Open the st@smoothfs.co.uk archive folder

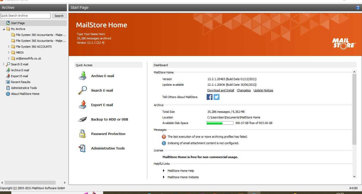[x=28, y=58]
